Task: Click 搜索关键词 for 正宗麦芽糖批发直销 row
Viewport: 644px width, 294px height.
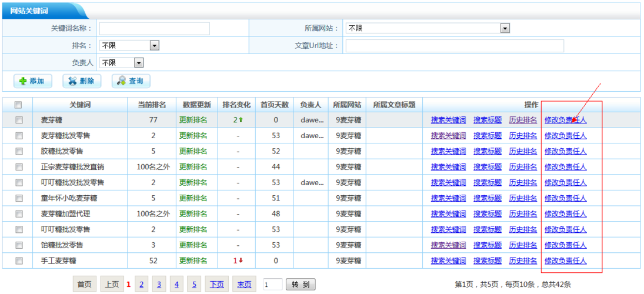Action: pyautogui.click(x=449, y=167)
